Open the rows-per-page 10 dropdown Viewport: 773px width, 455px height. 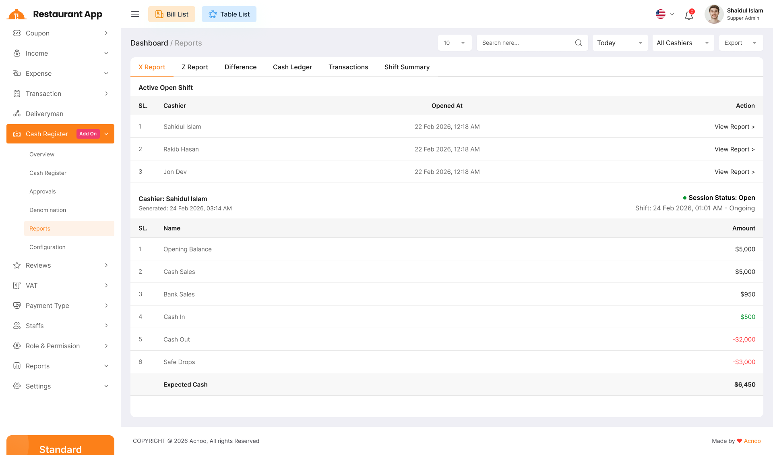tap(455, 43)
